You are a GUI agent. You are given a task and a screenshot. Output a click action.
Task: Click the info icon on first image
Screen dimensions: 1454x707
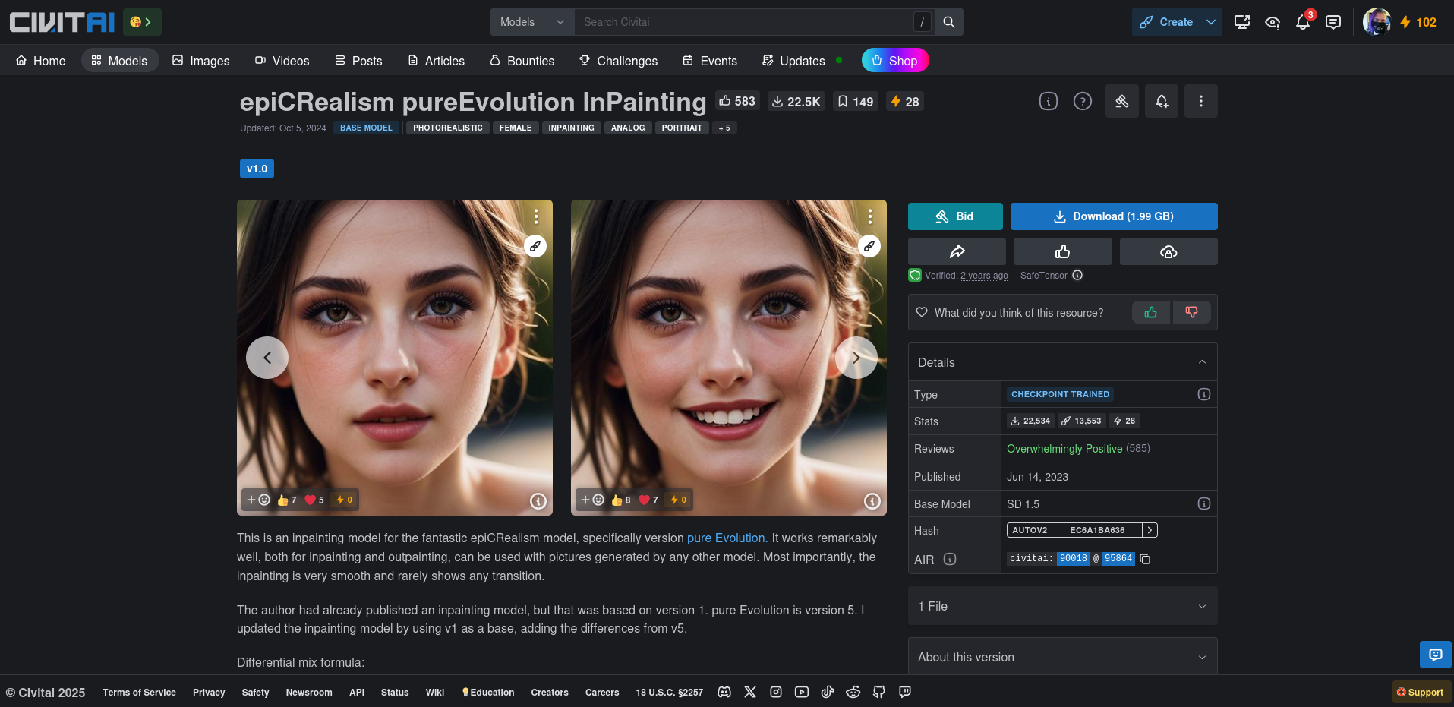point(538,501)
